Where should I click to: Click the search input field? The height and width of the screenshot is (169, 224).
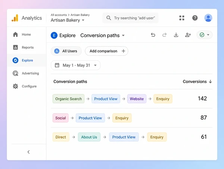(x=130, y=18)
